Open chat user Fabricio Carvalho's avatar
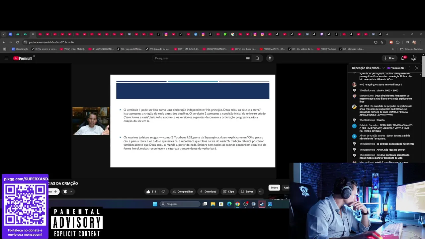Viewport: 425px width, 239px height. pos(354,126)
